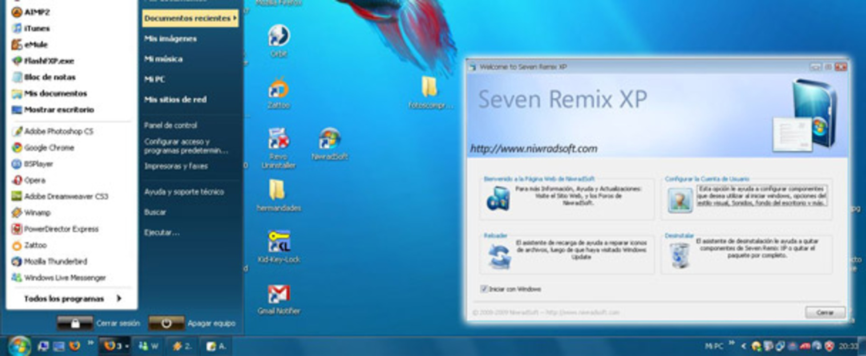This screenshot has height=356, width=866.
Task: Select the Zattoo desktop shortcut
Action: (x=279, y=93)
